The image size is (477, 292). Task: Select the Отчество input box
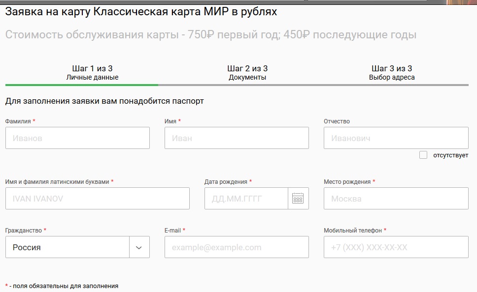point(396,138)
